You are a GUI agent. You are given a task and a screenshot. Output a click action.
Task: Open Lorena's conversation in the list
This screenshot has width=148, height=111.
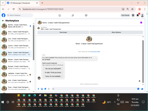tap(16, 47)
